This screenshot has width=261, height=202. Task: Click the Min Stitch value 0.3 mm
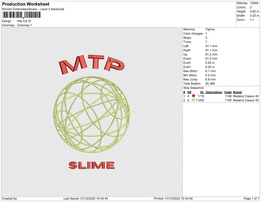pyautogui.click(x=211, y=75)
